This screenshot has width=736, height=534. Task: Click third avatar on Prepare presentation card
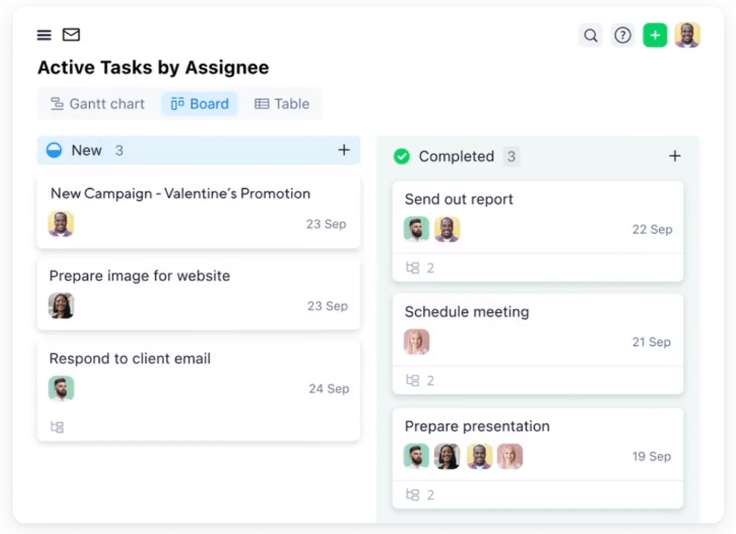click(479, 456)
